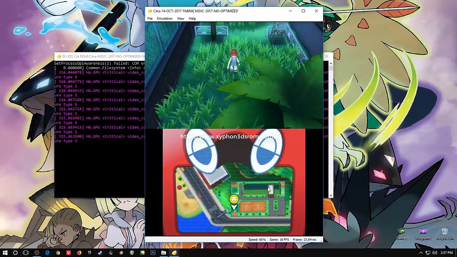The image size is (457, 257).
Task: Tap the yellow player marker on the map
Action: pyautogui.click(x=234, y=199)
